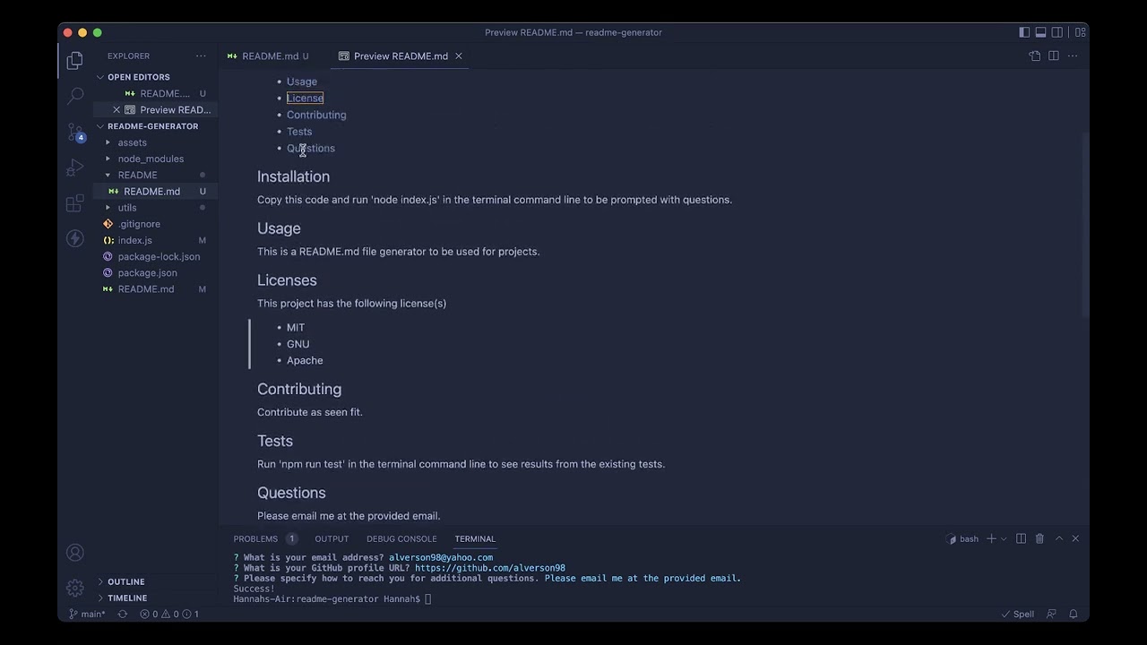Select the Terminal panel tab
This screenshot has height=645, width=1147.
[x=475, y=538]
